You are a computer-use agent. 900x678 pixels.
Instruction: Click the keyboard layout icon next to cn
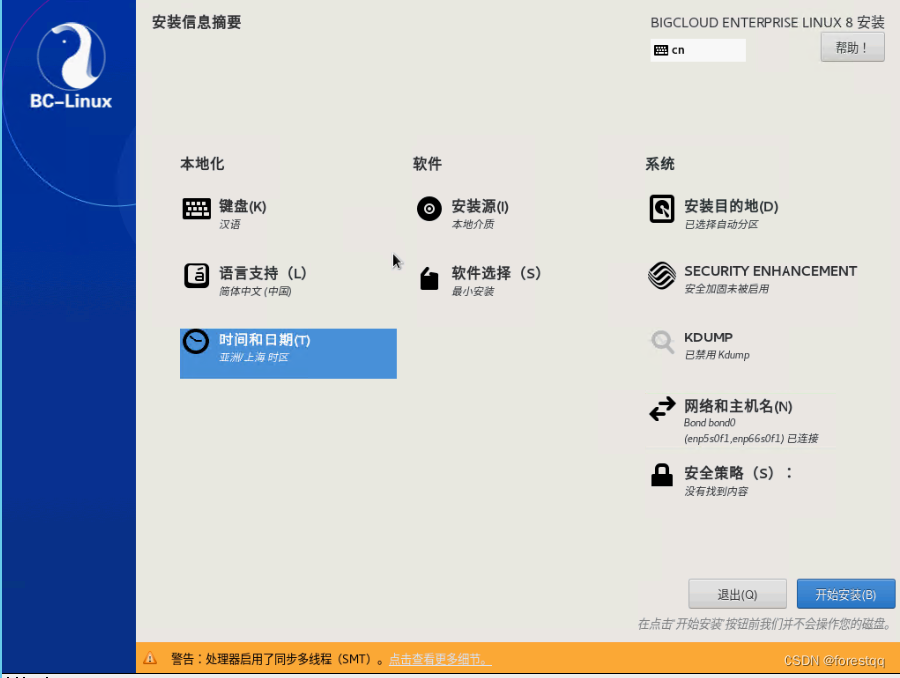[661, 50]
